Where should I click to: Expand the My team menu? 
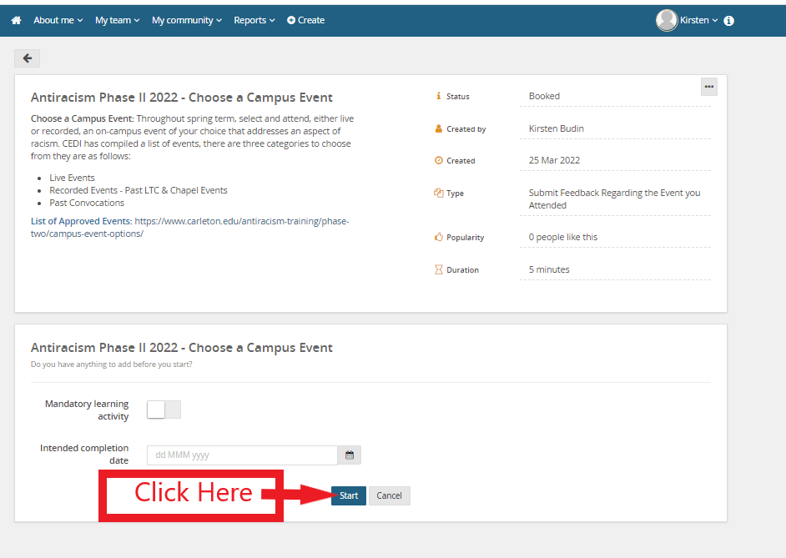click(118, 21)
